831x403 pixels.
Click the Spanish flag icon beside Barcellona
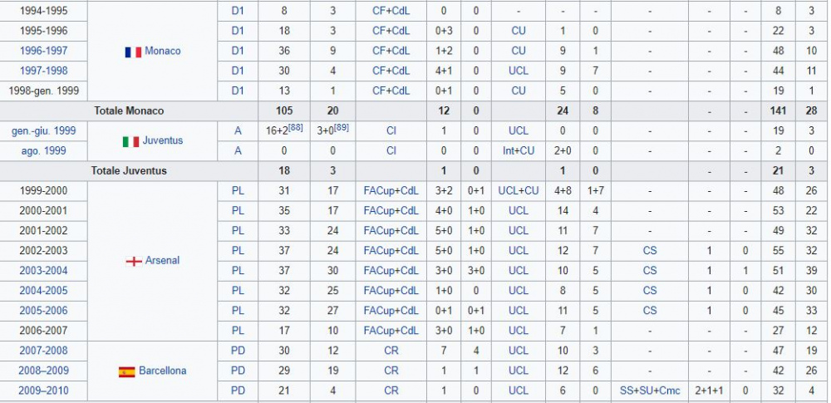pyautogui.click(x=126, y=371)
